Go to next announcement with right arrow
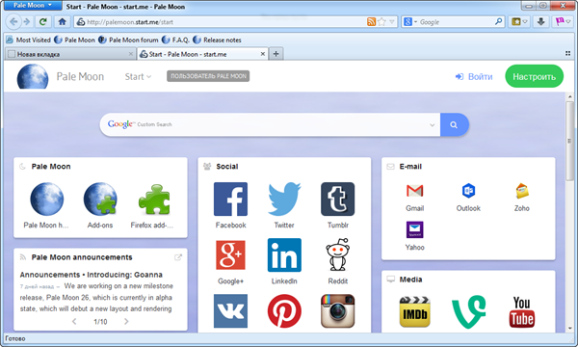 tap(126, 322)
